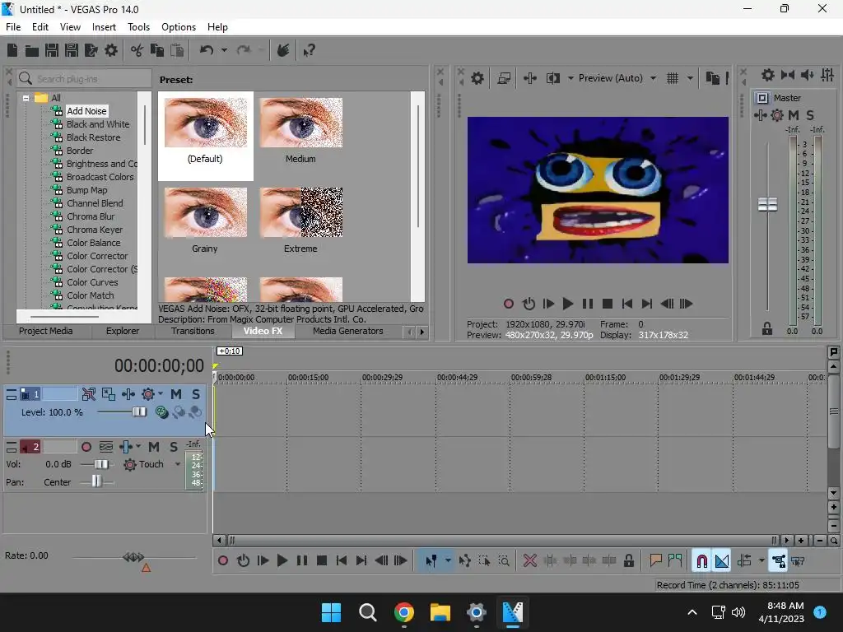Toggle preview overlays grid icon
This screenshot has width=843, height=632.
pos(673,78)
